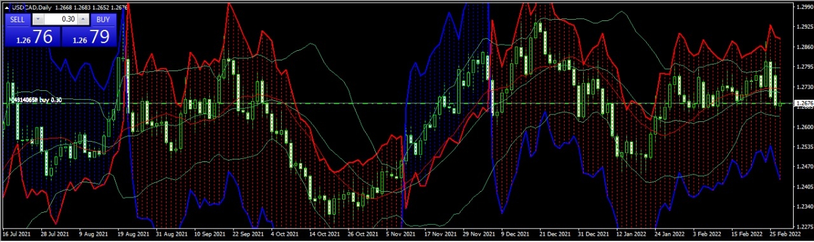Collapse the One Click Trading panel triangle
The image size is (814, 242).
click(x=7, y=7)
